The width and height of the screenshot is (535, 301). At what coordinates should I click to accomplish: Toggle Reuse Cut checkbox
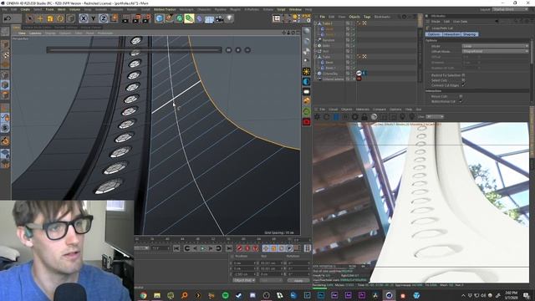[x=461, y=96]
